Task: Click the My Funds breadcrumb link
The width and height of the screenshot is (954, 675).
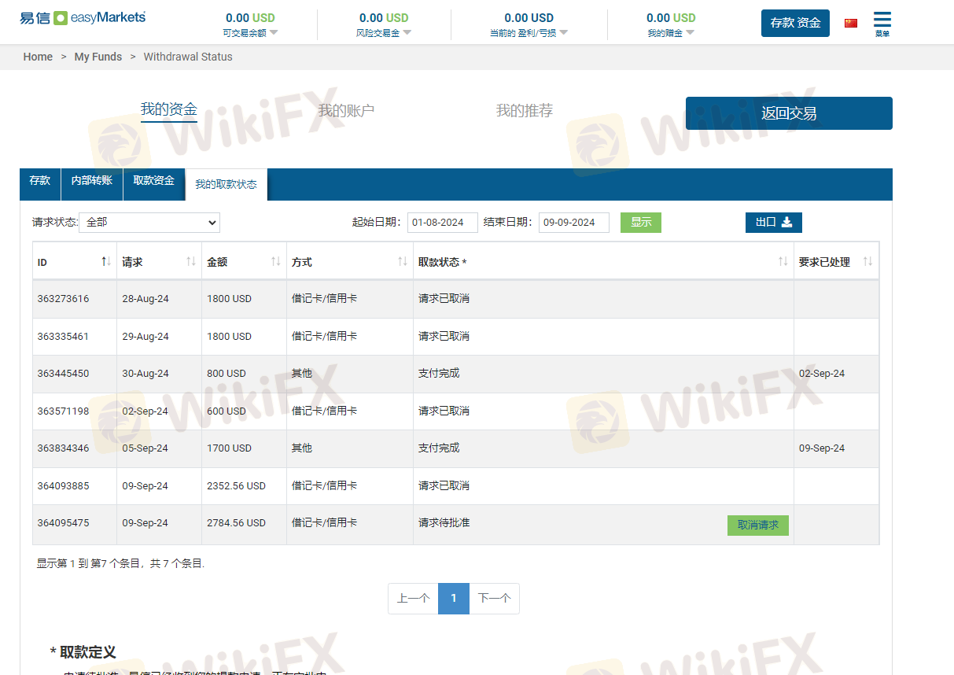Action: (98, 57)
